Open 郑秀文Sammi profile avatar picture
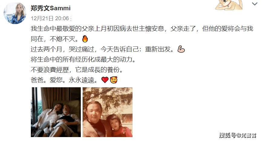Viewport: 262px width, 141px height. coord(15,13)
